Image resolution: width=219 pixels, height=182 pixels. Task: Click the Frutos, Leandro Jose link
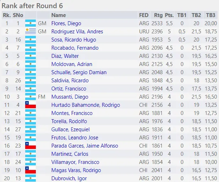(76, 138)
